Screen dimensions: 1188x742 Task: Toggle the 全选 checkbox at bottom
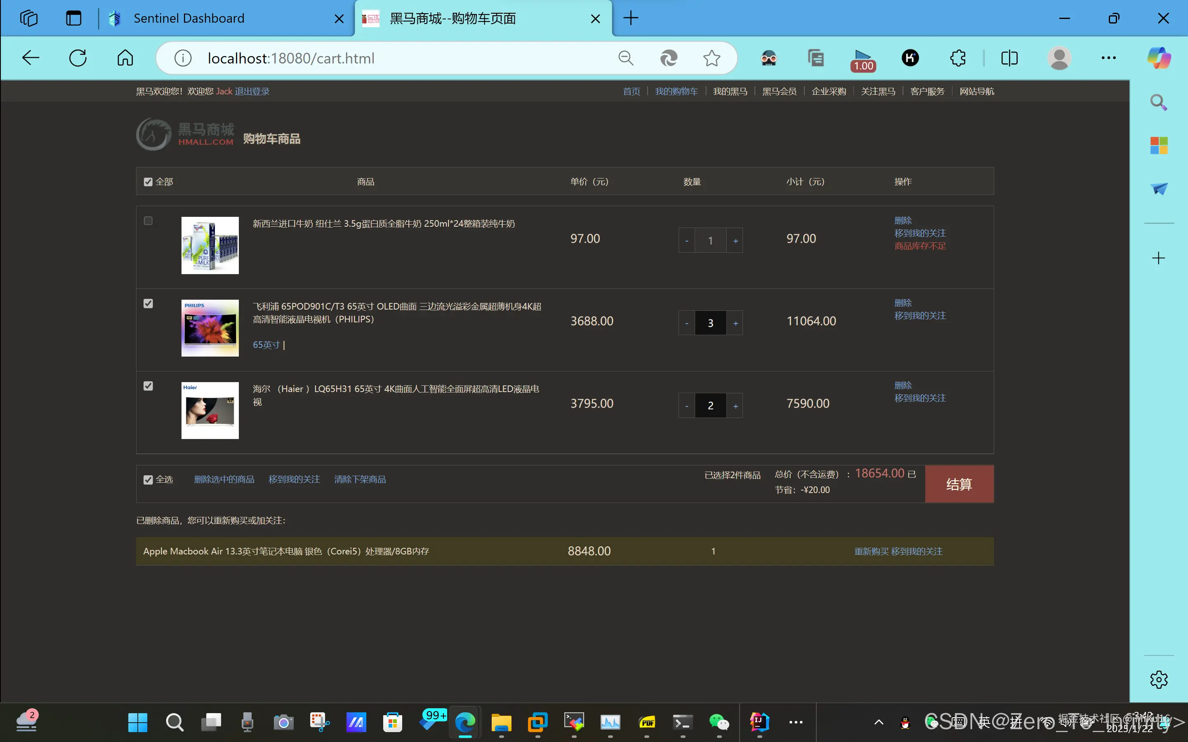point(148,480)
